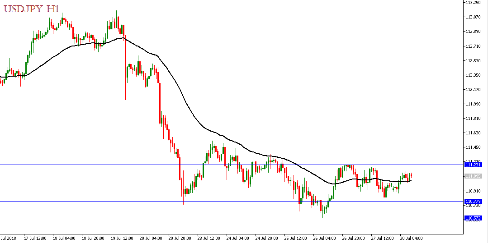
Task: Select the 19 Jul 12:00 time label
Action: click(123, 238)
